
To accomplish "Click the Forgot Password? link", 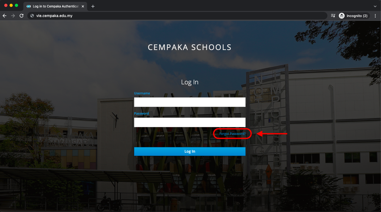I will click(x=232, y=134).
